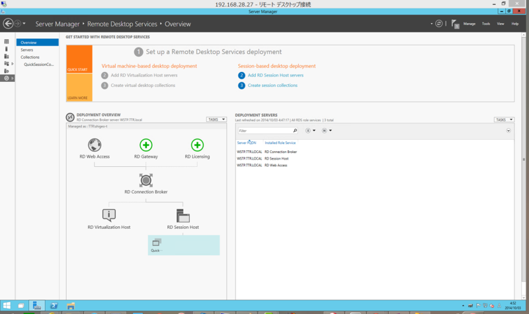The height and width of the screenshot is (314, 529).
Task: Click the Windows Start button
Action: point(7,305)
